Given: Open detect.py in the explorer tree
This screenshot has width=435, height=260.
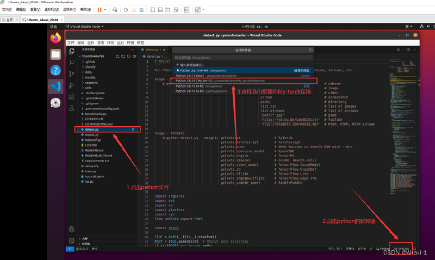Looking at the screenshot, I should coord(108,129).
